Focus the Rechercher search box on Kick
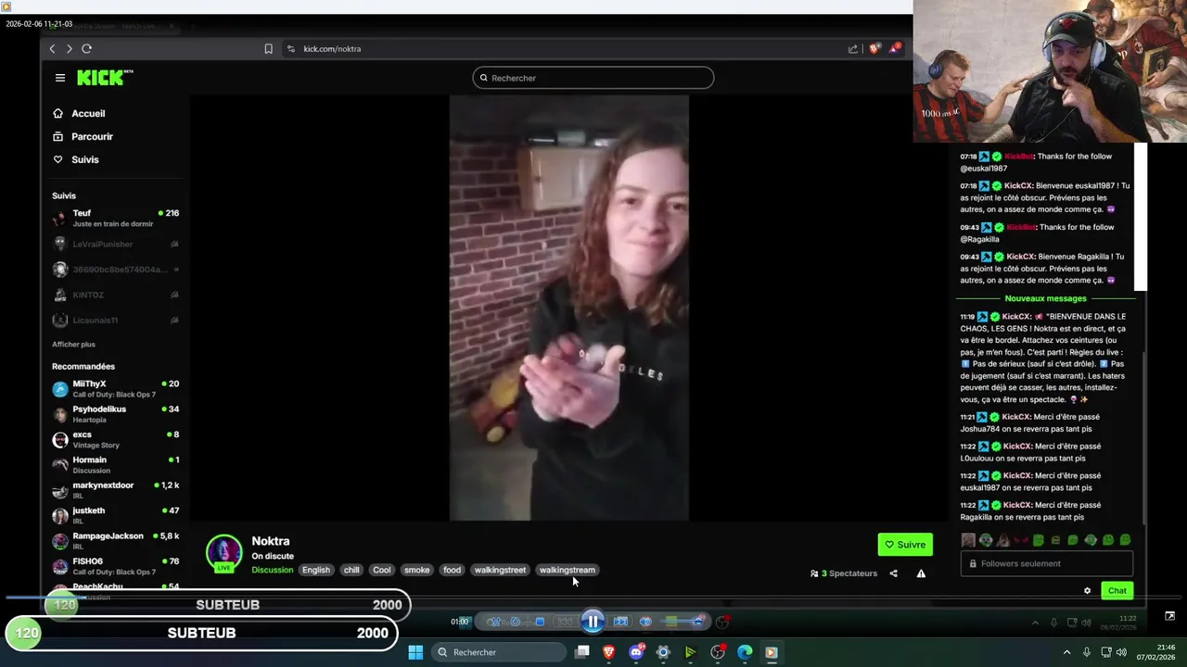This screenshot has width=1187, height=667. pyautogui.click(x=593, y=78)
